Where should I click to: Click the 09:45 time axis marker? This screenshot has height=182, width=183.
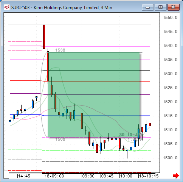click(107, 176)
